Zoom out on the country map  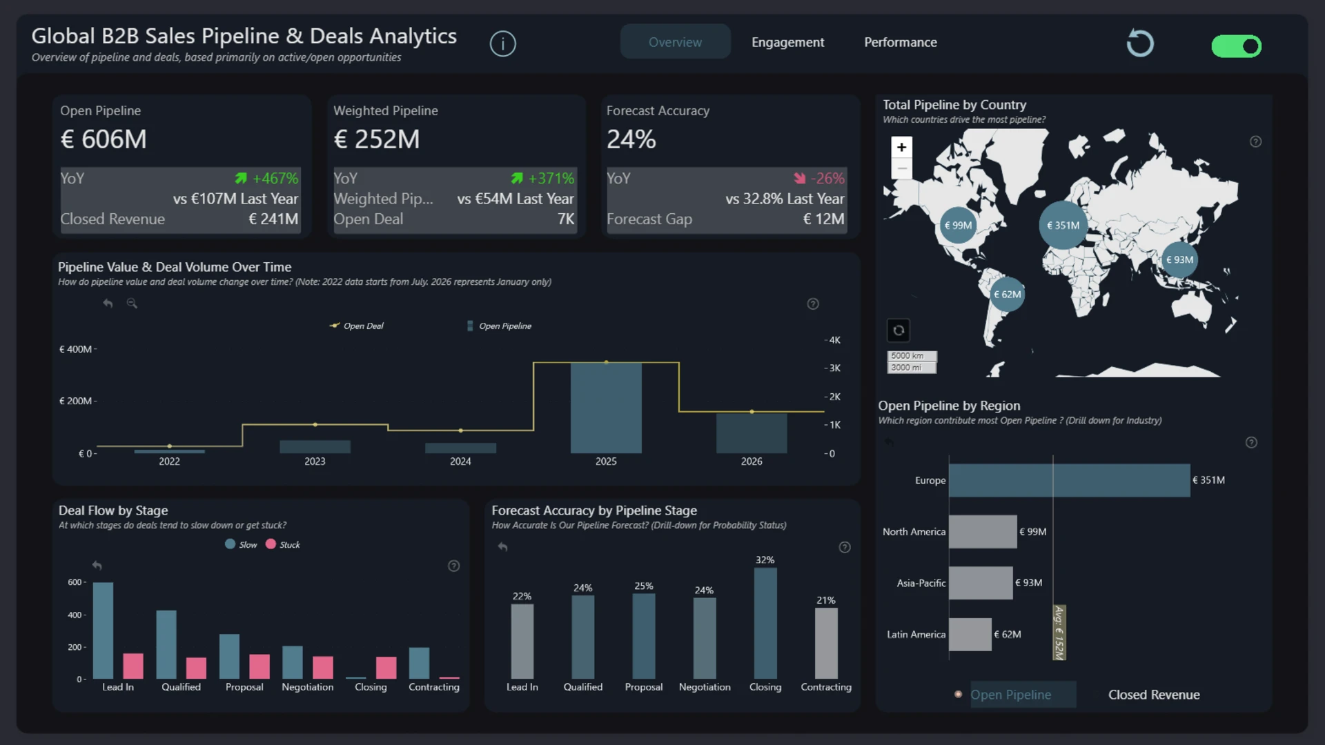901,168
